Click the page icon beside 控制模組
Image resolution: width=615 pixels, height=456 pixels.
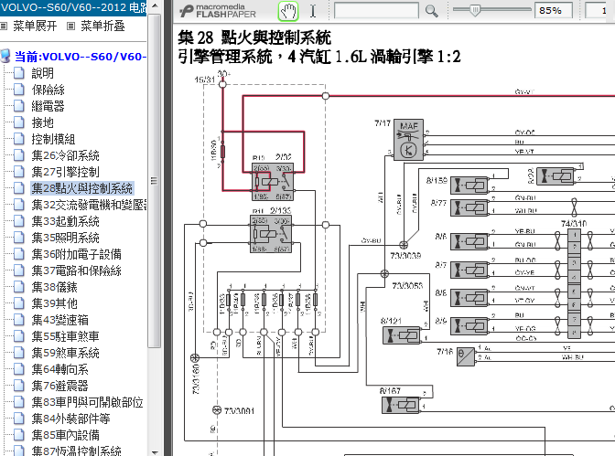tap(19, 139)
